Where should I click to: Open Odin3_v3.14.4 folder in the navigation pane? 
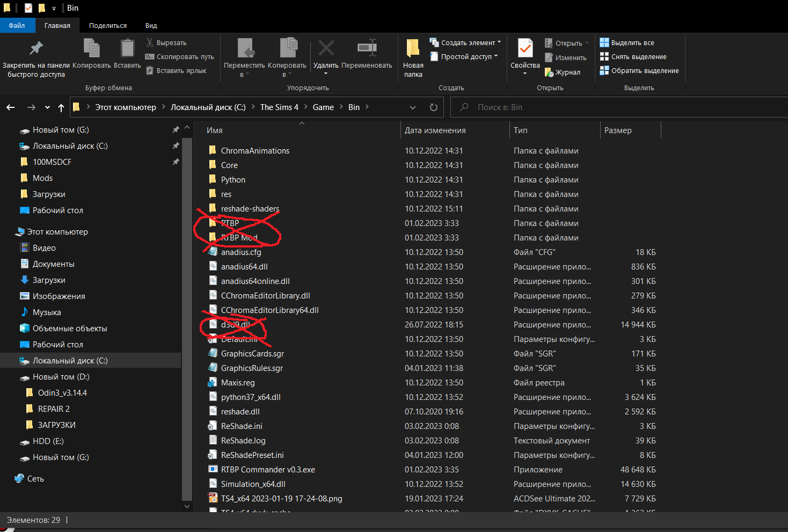[x=62, y=393]
